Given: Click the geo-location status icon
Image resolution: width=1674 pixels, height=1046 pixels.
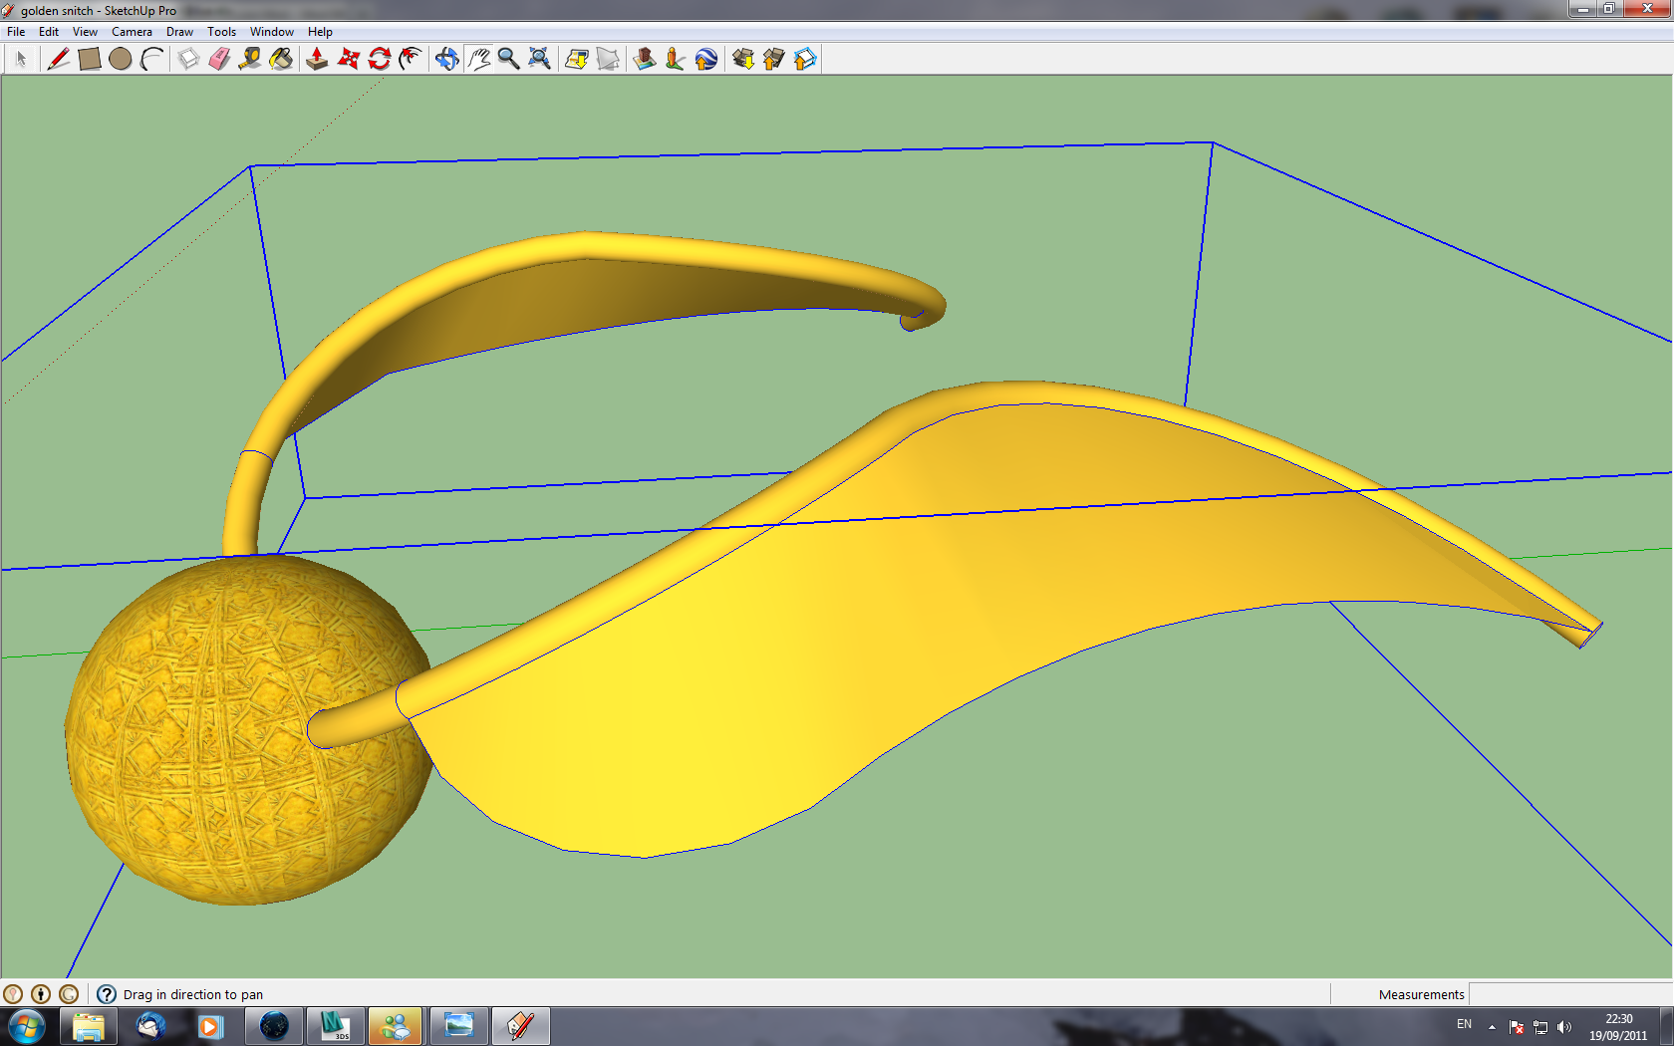Looking at the screenshot, I should point(13,994).
